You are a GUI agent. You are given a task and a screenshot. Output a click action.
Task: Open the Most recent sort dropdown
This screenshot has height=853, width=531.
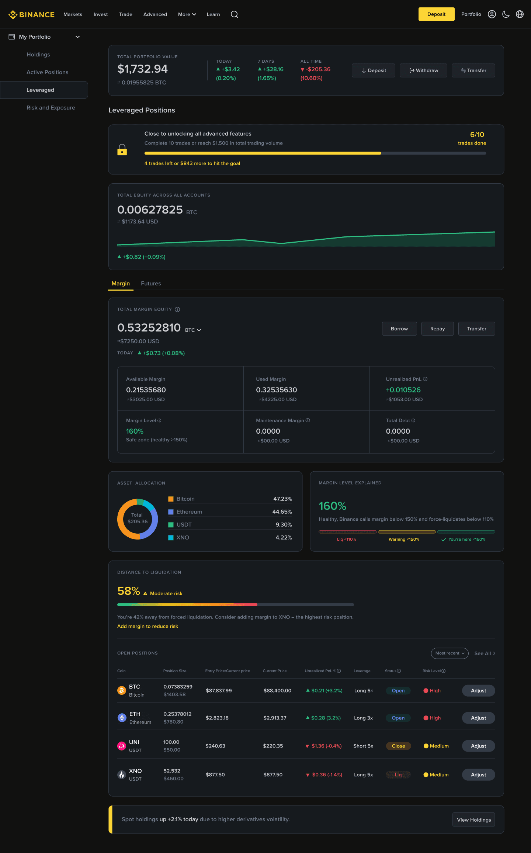[x=450, y=653]
